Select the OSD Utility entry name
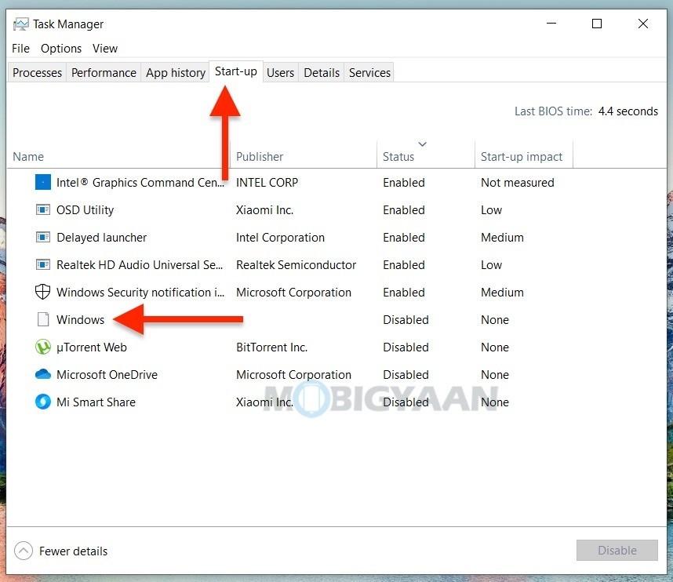This screenshot has height=582, width=673. (x=85, y=210)
